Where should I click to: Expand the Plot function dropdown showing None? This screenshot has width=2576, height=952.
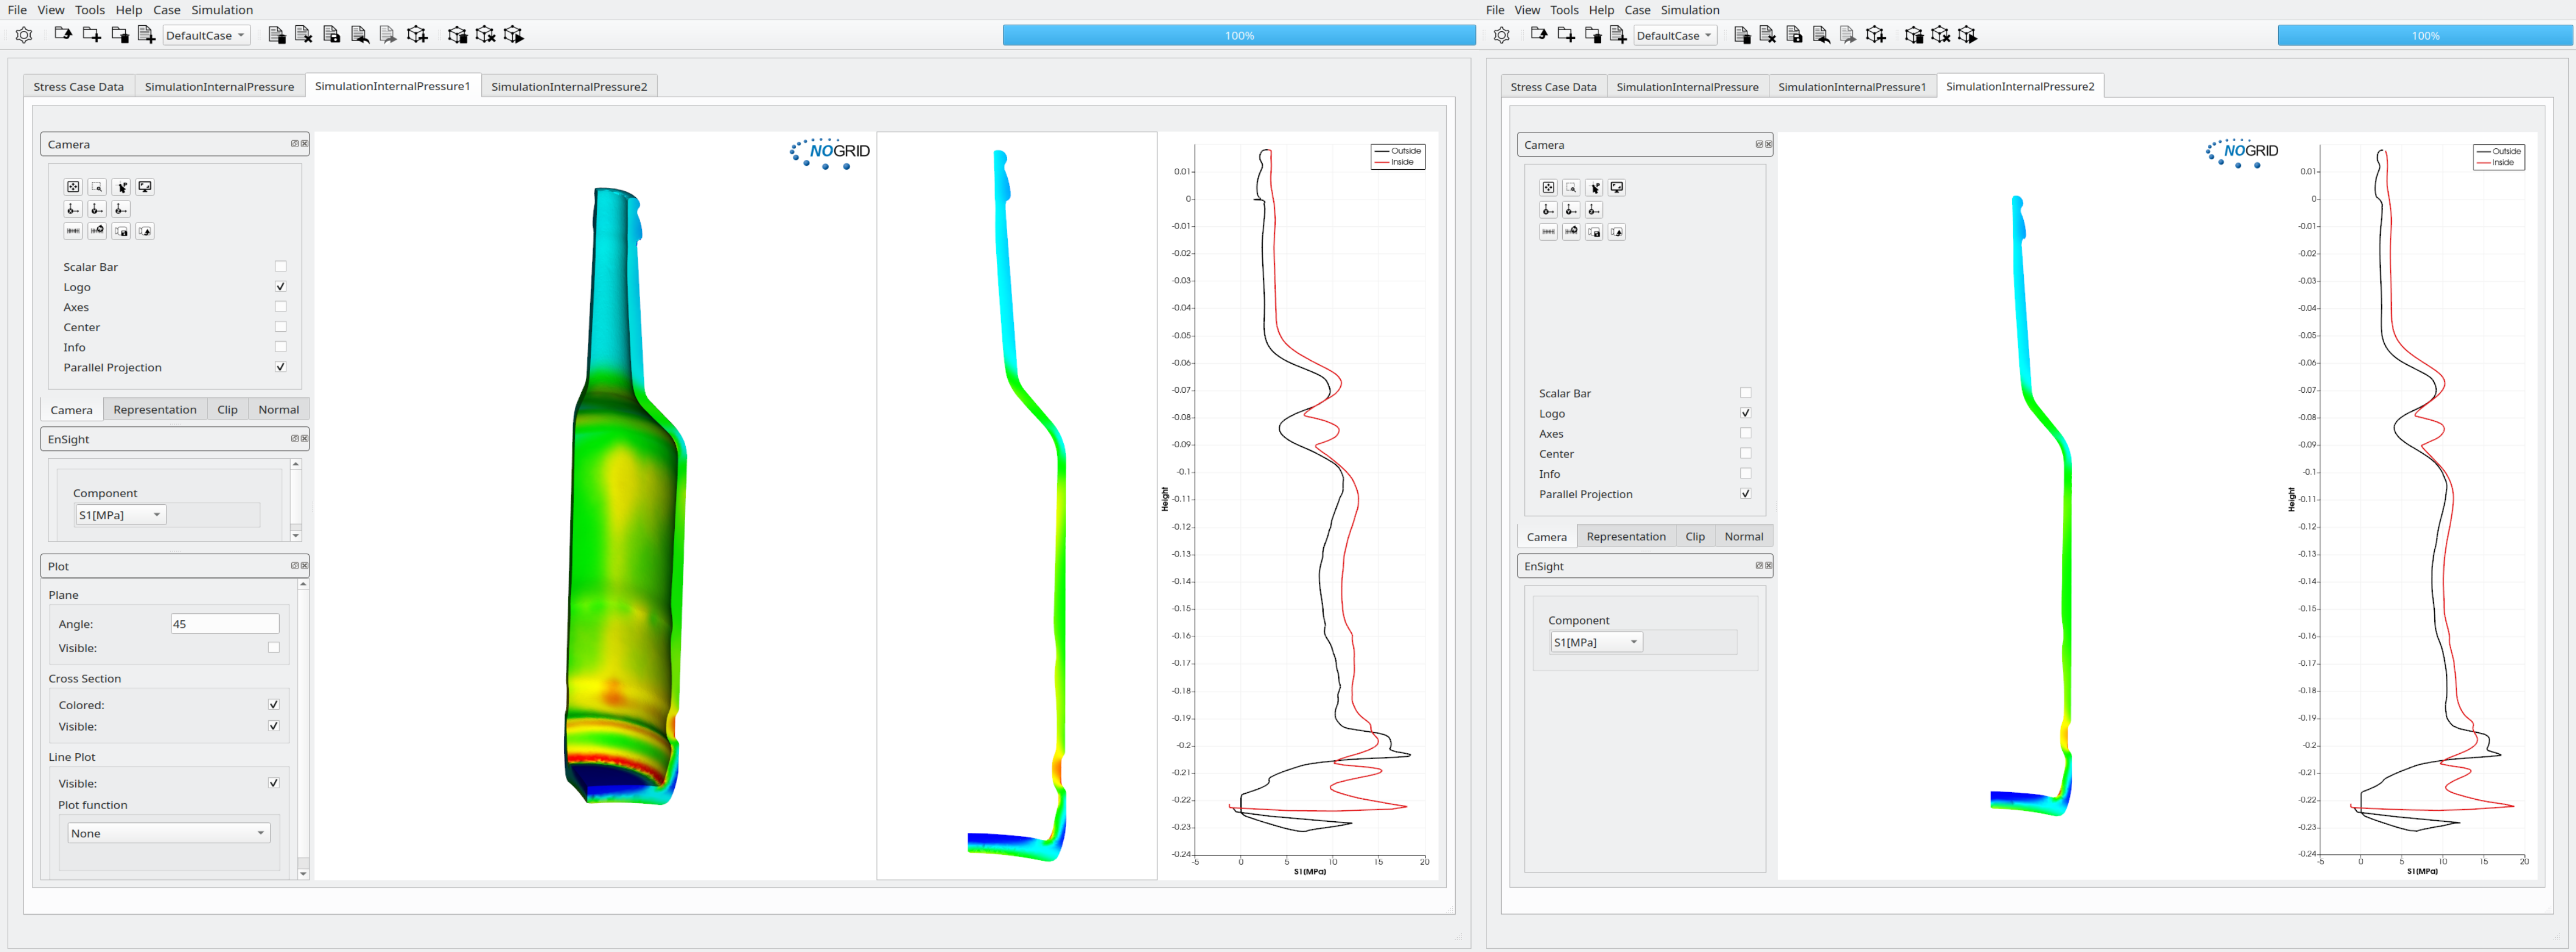tap(168, 832)
